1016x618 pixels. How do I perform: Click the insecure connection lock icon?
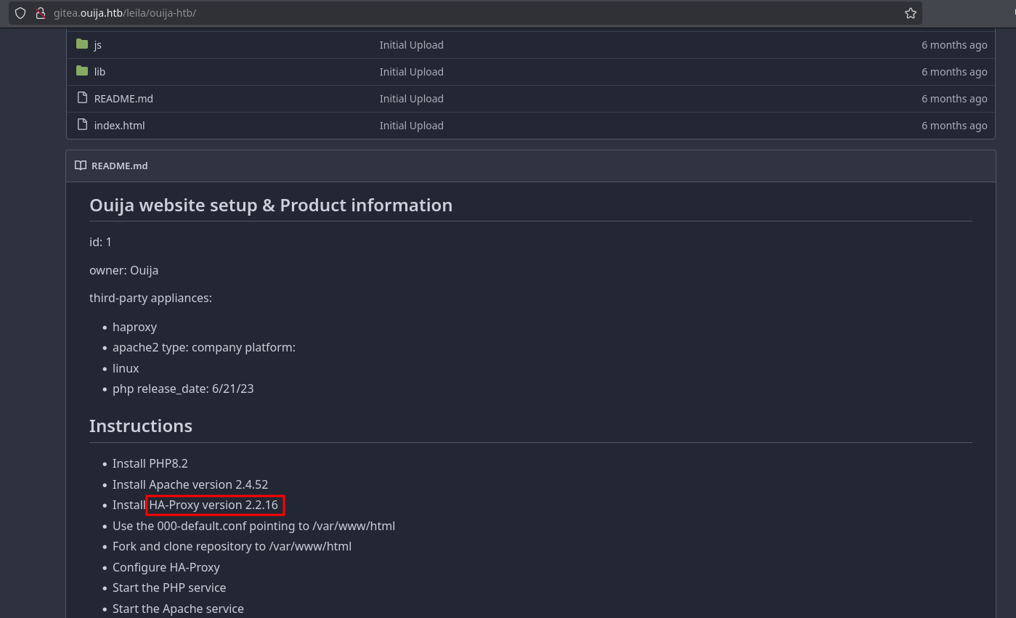coord(41,13)
